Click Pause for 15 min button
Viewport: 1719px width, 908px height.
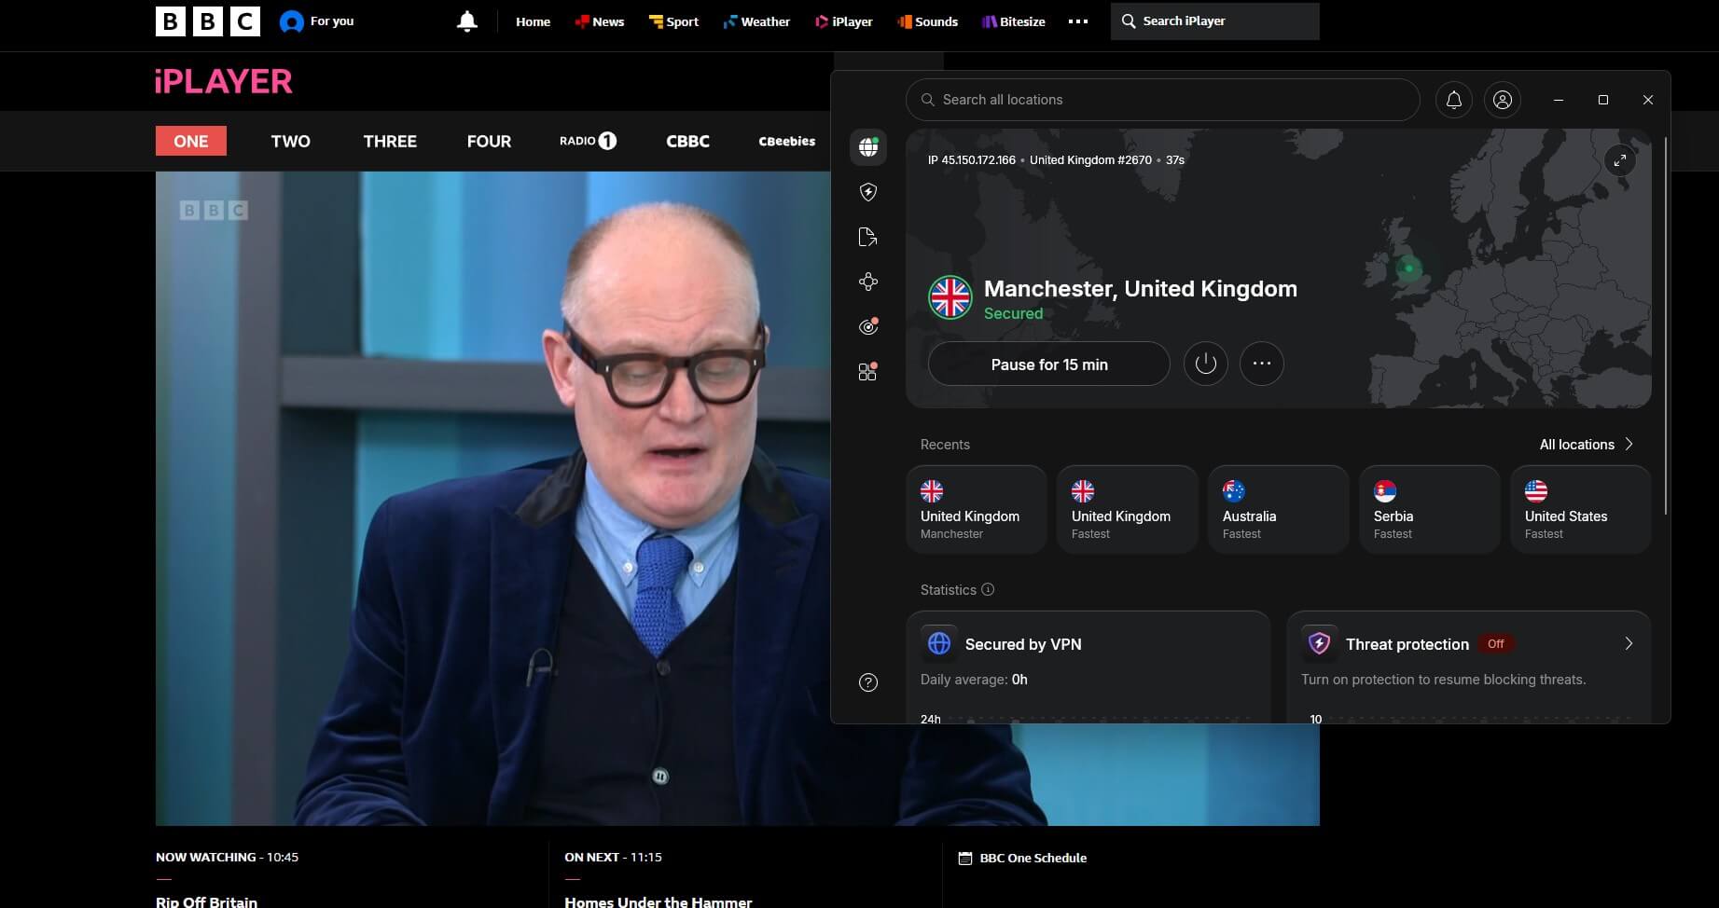tap(1049, 364)
